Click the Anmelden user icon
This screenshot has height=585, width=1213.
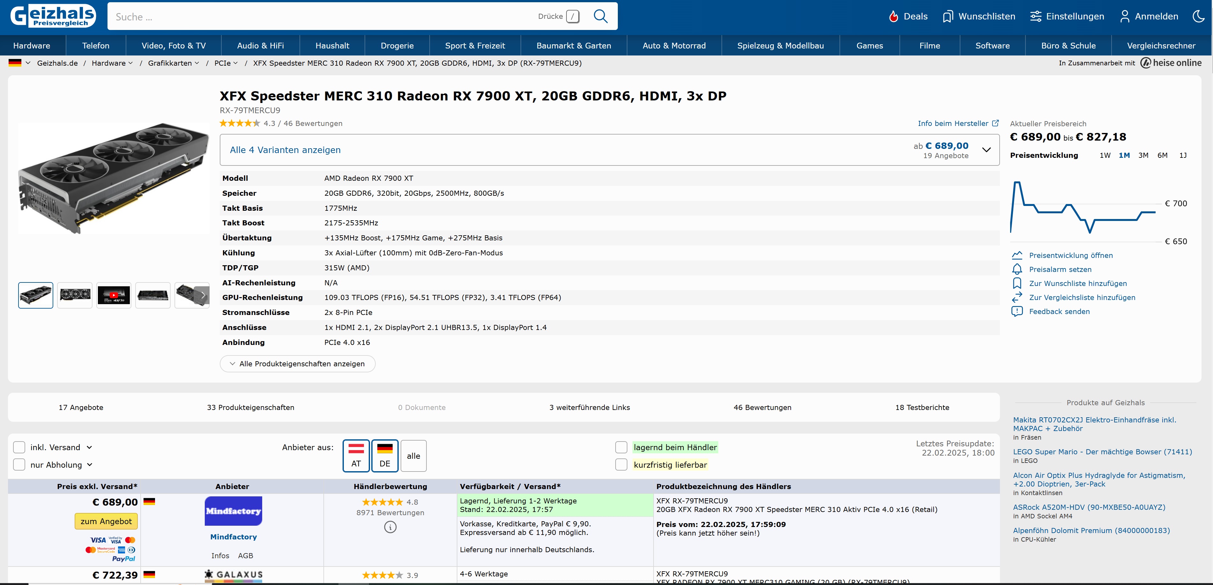pos(1124,17)
